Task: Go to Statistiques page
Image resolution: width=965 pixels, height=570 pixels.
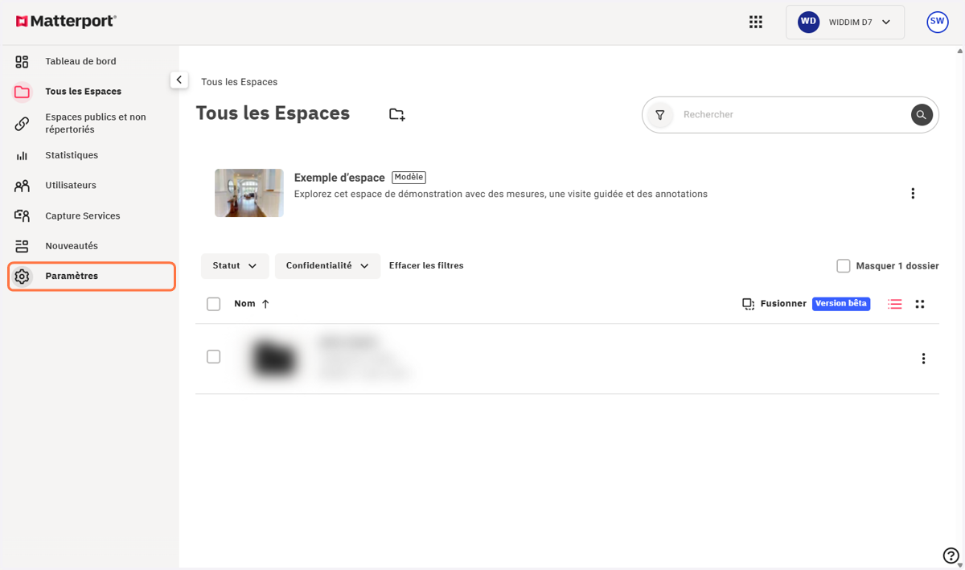Action: 72,155
